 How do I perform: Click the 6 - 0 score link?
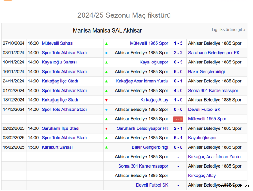click(178, 72)
